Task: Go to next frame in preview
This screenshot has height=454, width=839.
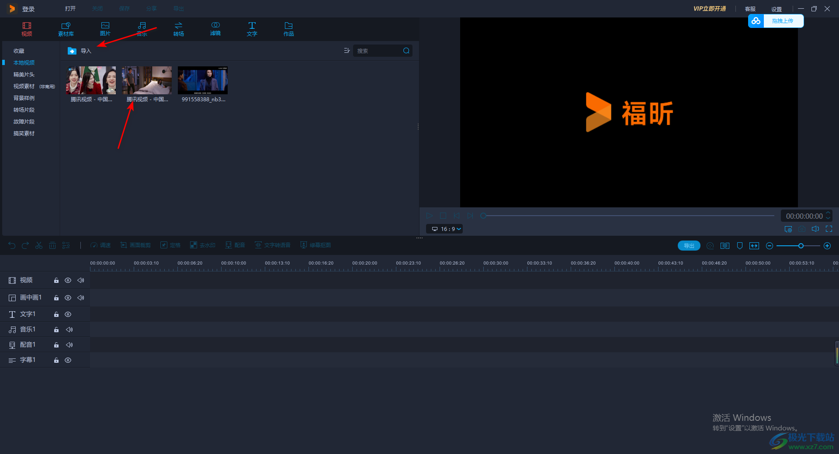Action: click(x=470, y=216)
